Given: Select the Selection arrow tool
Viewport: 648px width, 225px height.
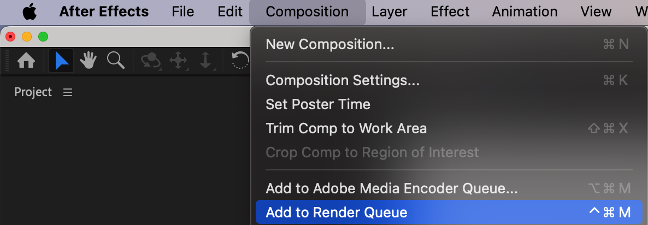Looking at the screenshot, I should click(61, 61).
